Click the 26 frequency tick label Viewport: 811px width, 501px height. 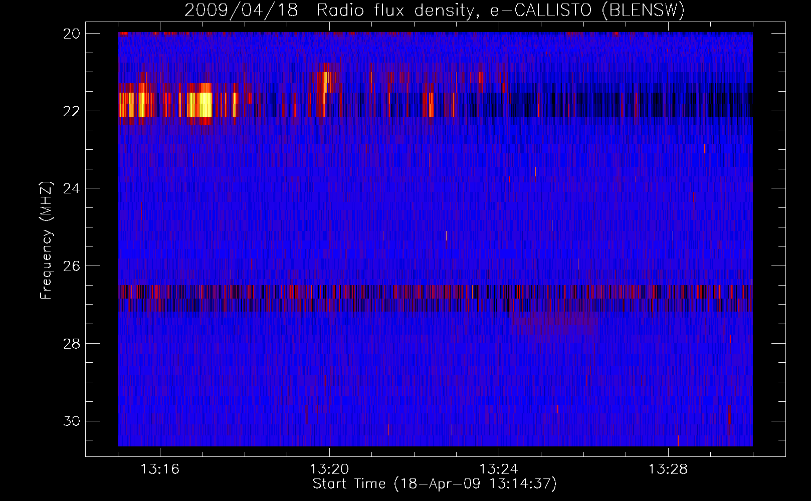pos(72,266)
